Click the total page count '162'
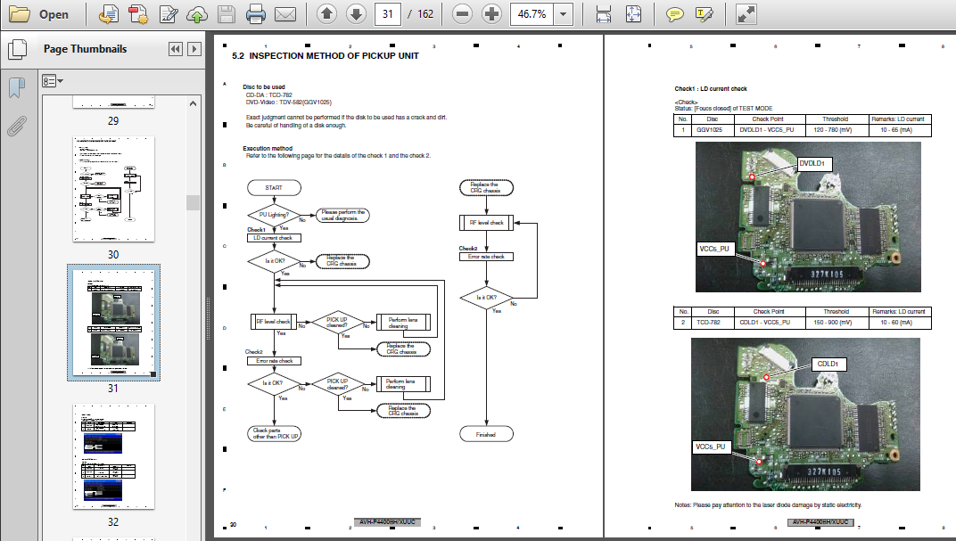The image size is (956, 541). (x=425, y=14)
